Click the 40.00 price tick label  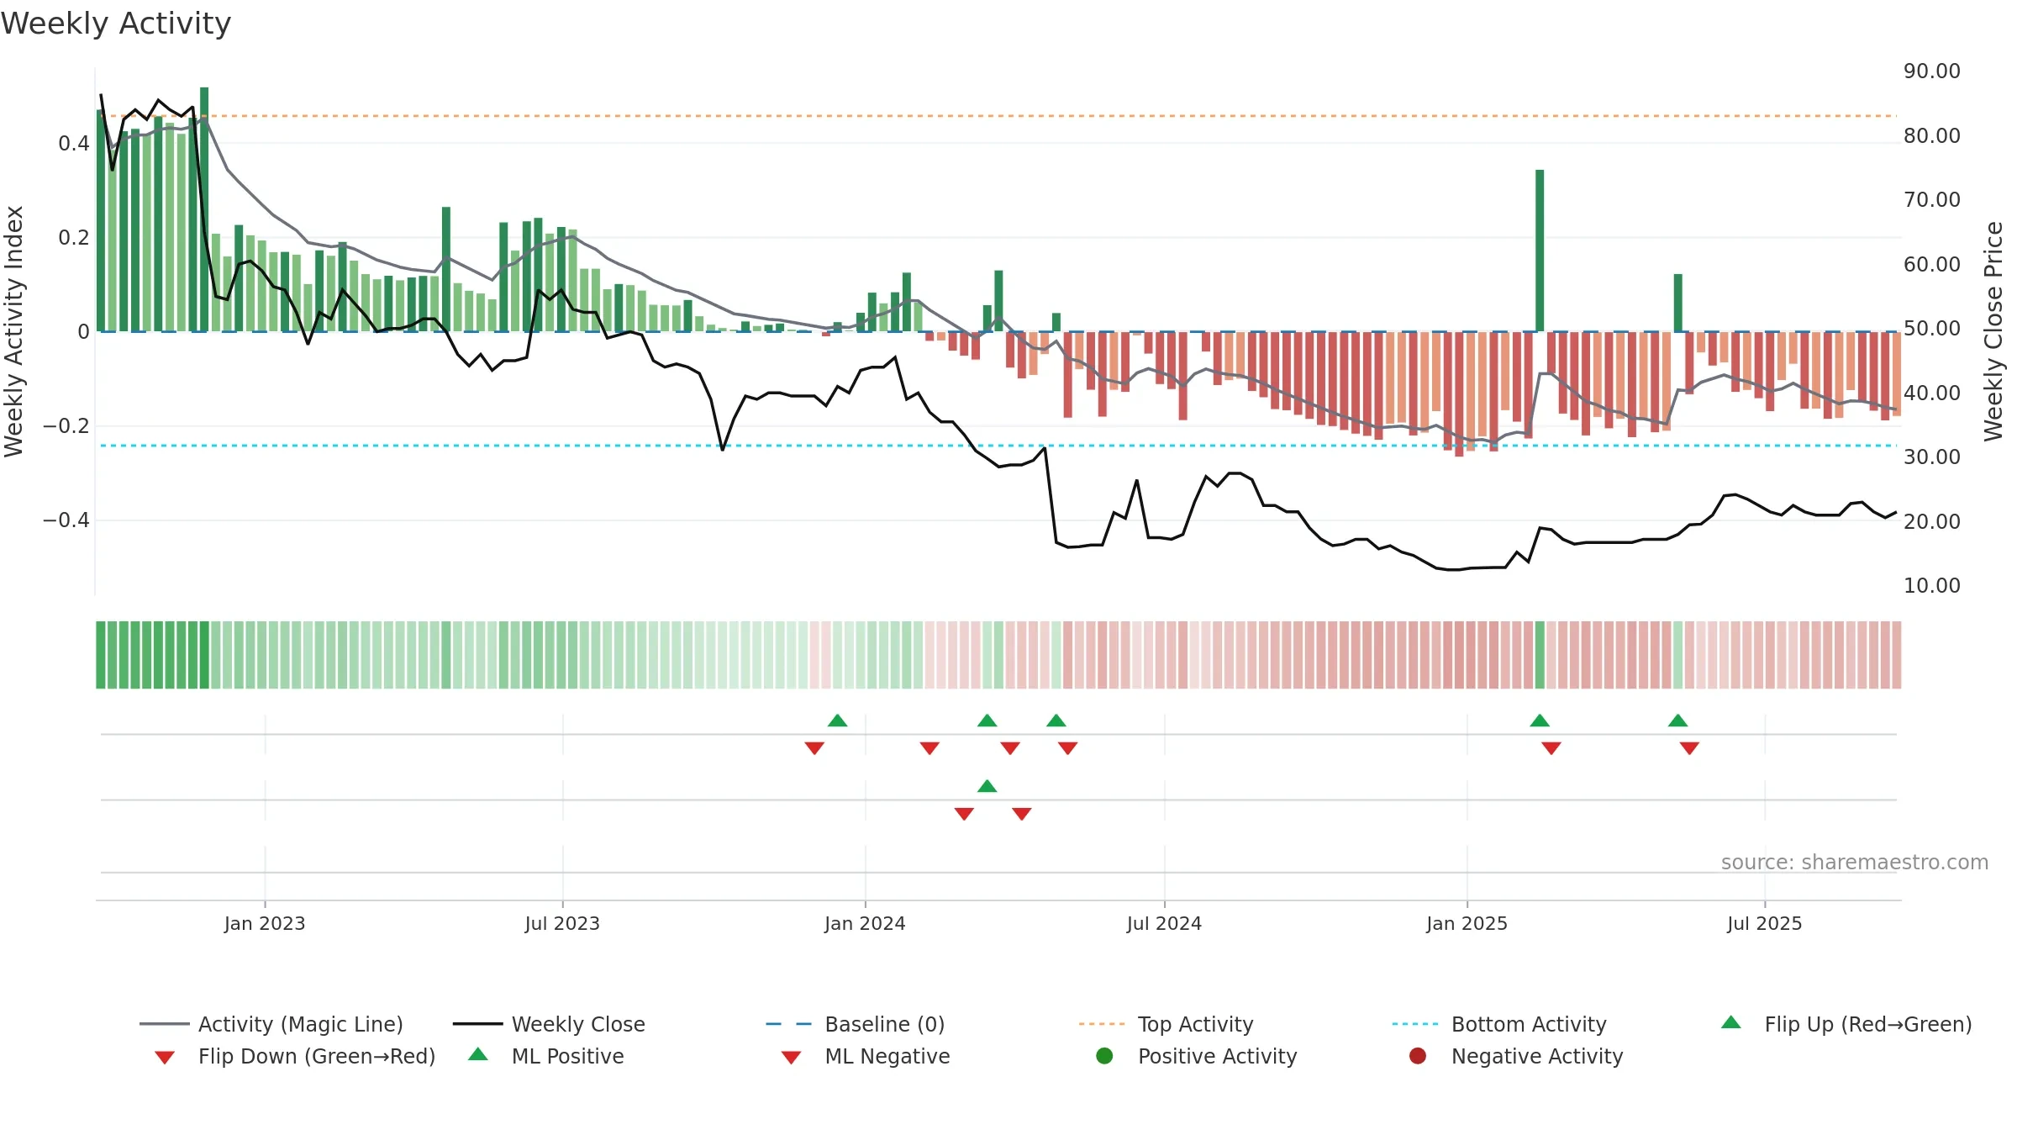(x=1932, y=393)
